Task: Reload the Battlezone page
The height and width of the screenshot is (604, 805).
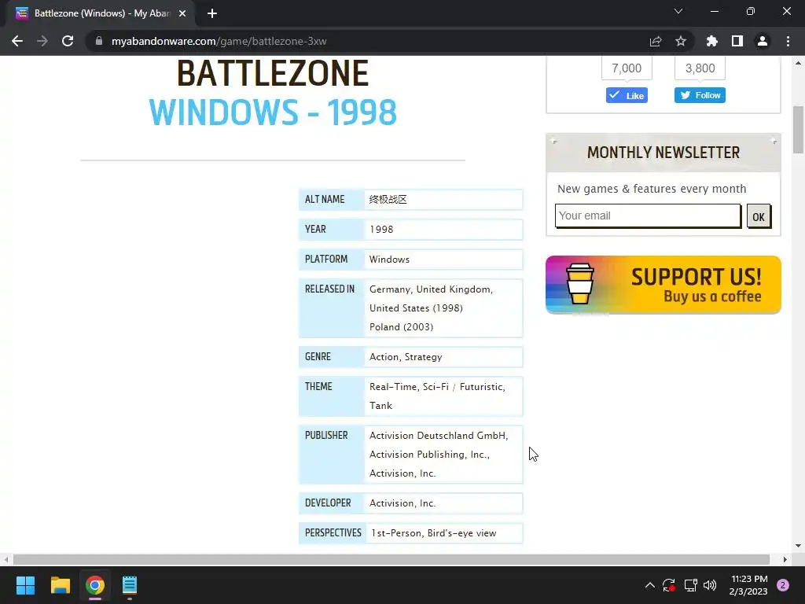Action: [x=68, y=41]
